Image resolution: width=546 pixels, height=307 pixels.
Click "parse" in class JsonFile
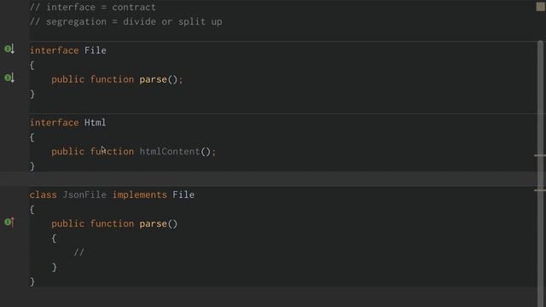pyautogui.click(x=154, y=223)
